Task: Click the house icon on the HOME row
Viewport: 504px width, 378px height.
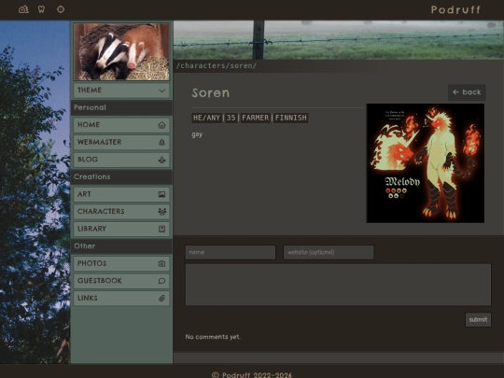Action: (x=161, y=125)
